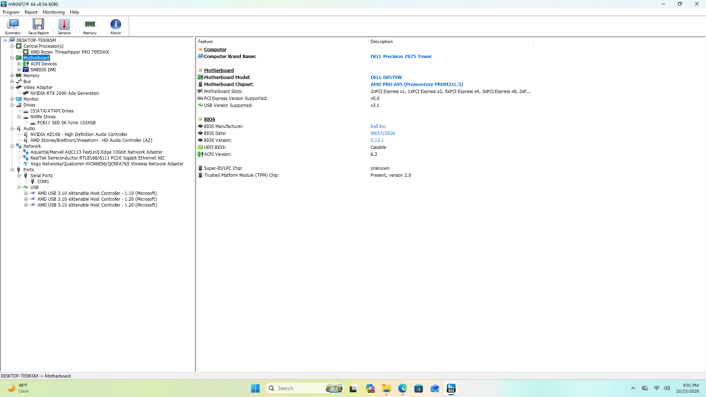Collapse the NVMe Drives node

[19, 117]
